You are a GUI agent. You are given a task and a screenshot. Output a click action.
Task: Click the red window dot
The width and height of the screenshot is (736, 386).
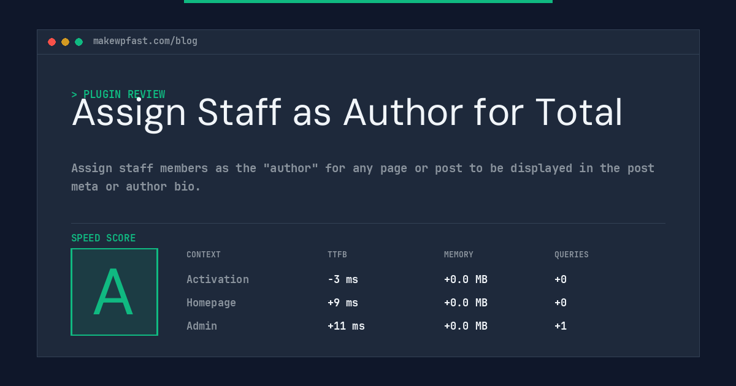pos(52,42)
